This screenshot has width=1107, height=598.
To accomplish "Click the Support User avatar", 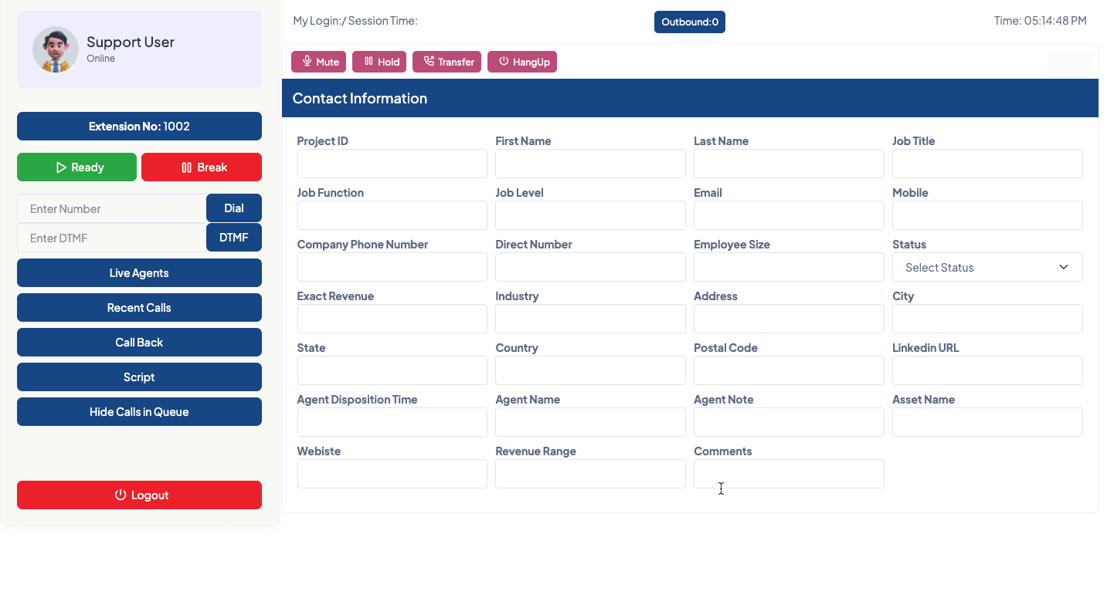I will click(56, 49).
